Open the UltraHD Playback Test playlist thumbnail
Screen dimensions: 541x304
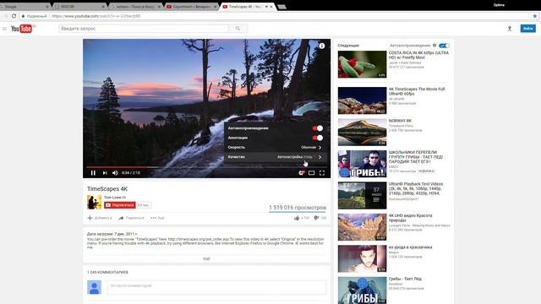tap(362, 195)
